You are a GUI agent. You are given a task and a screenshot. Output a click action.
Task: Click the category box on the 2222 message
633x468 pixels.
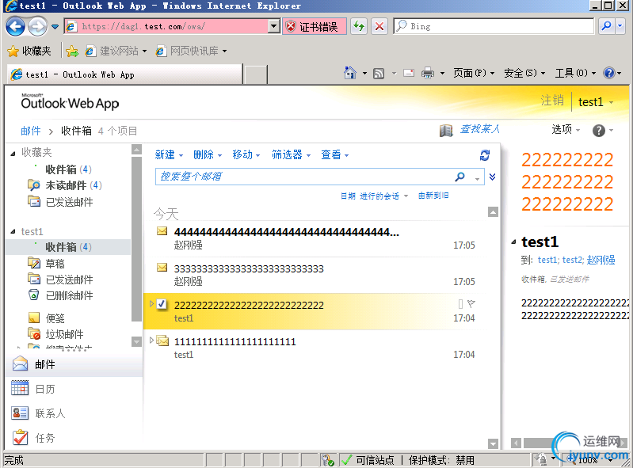(460, 303)
